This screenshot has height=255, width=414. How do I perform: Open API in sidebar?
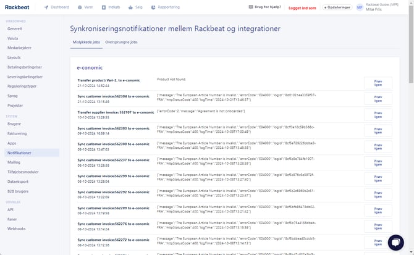tap(11, 210)
